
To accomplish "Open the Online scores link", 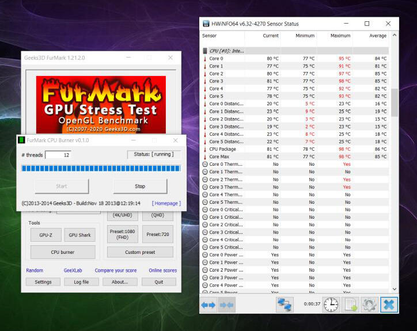I will [x=163, y=271].
